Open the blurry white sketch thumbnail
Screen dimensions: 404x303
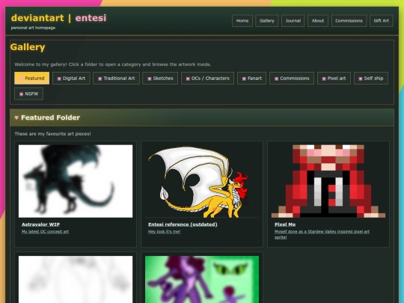[76, 279]
